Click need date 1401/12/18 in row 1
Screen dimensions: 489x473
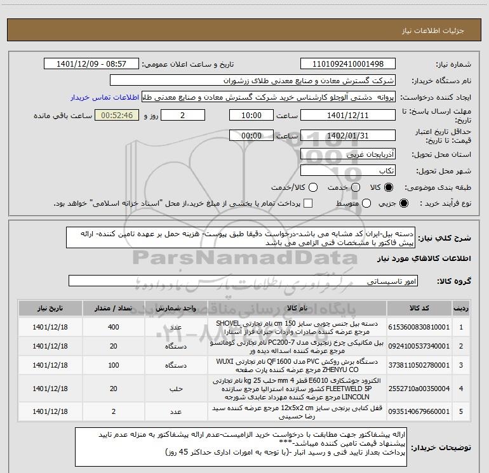pos(50,327)
